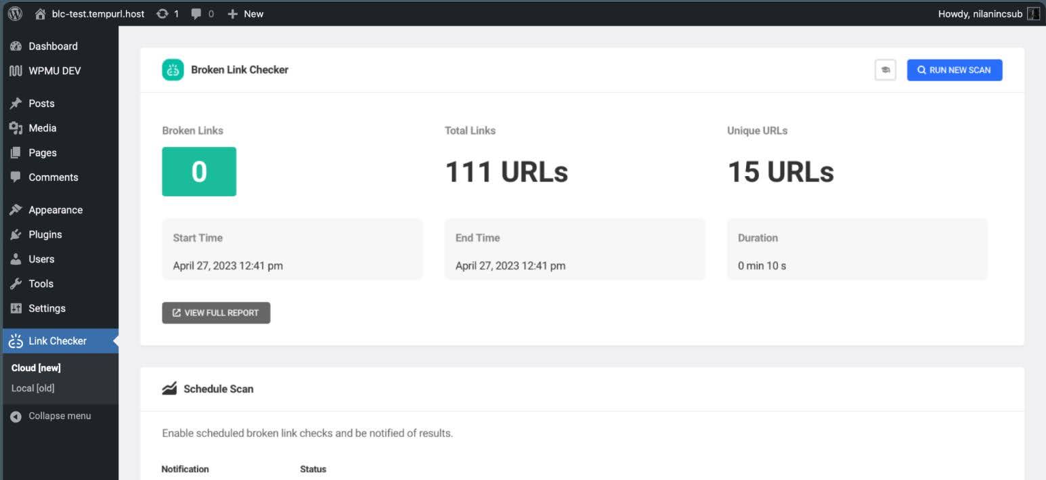Start a scan with Run New Scan
The width and height of the screenshot is (1046, 480).
[954, 70]
